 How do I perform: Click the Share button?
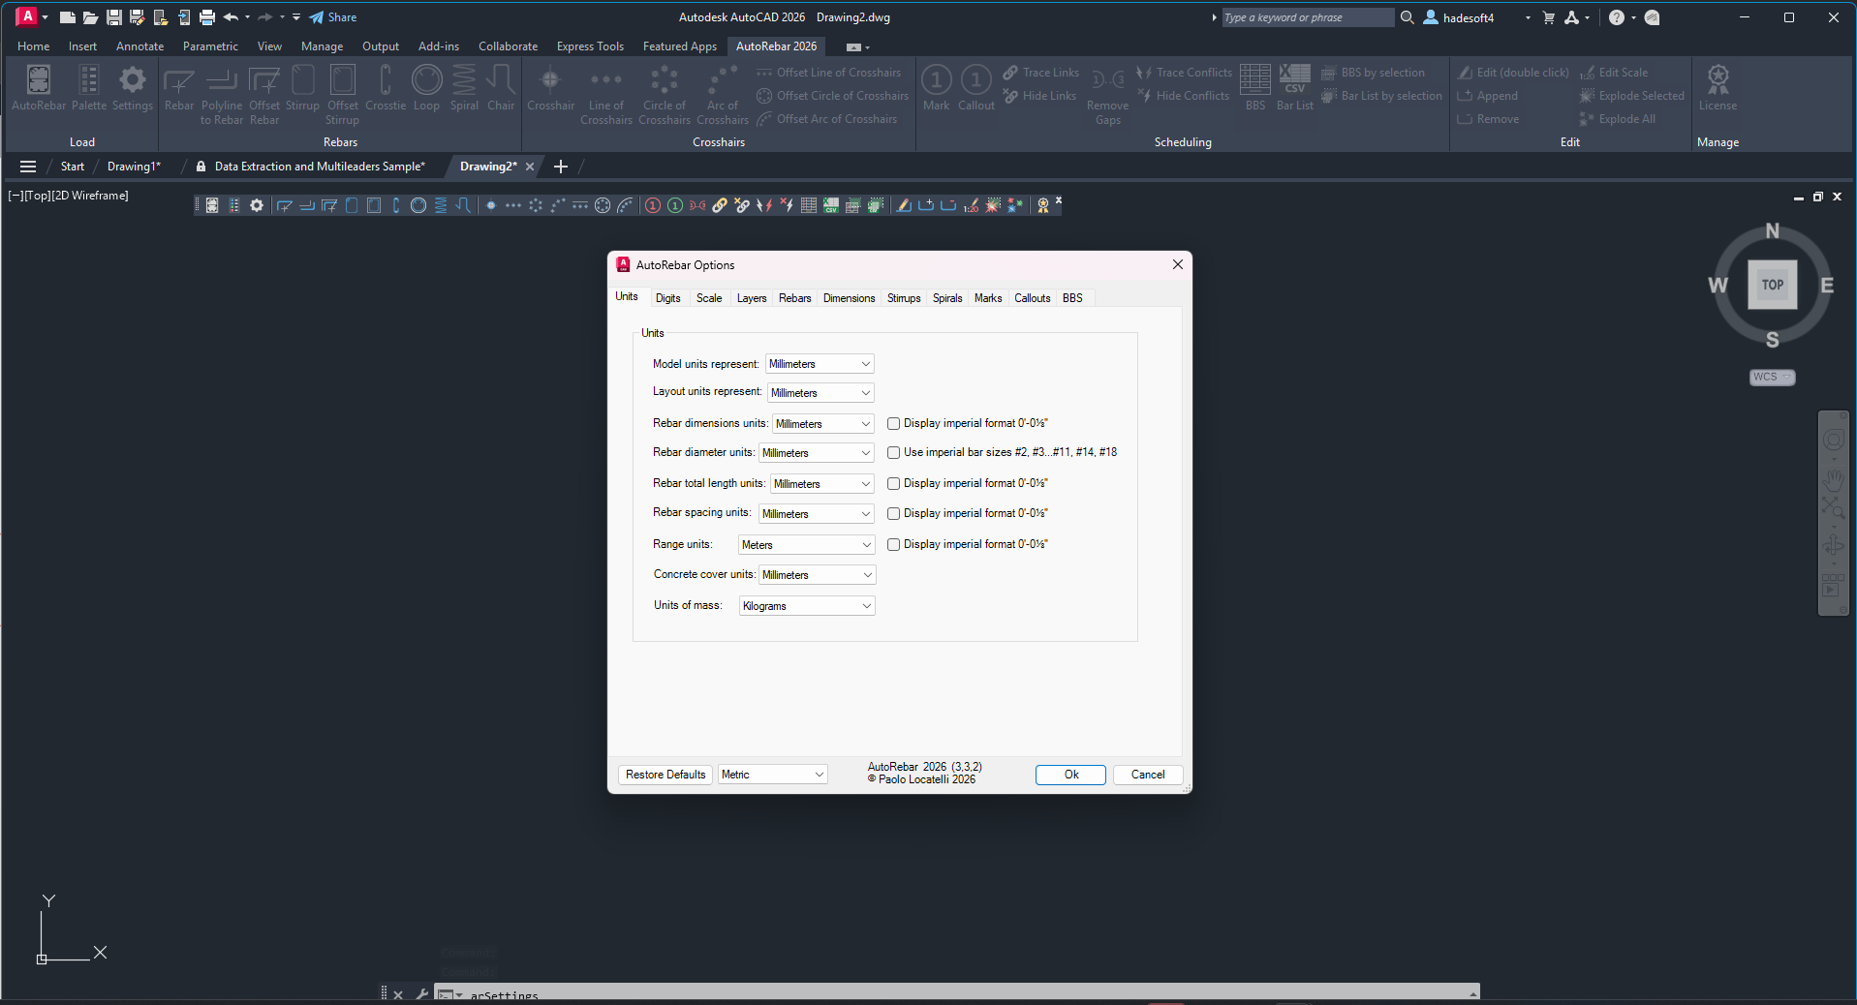[332, 17]
